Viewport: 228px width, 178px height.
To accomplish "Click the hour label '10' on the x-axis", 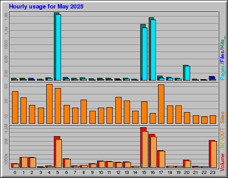I will (101, 173).
